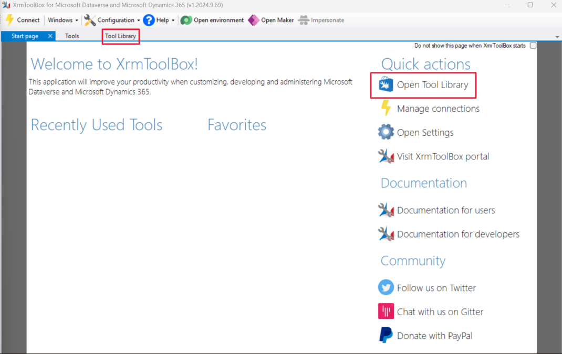Click the Documentation for users icon
562x354 pixels.
point(386,210)
